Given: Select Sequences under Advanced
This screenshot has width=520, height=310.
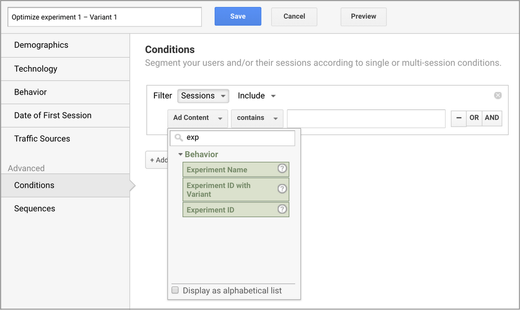Looking at the screenshot, I should (66, 209).
